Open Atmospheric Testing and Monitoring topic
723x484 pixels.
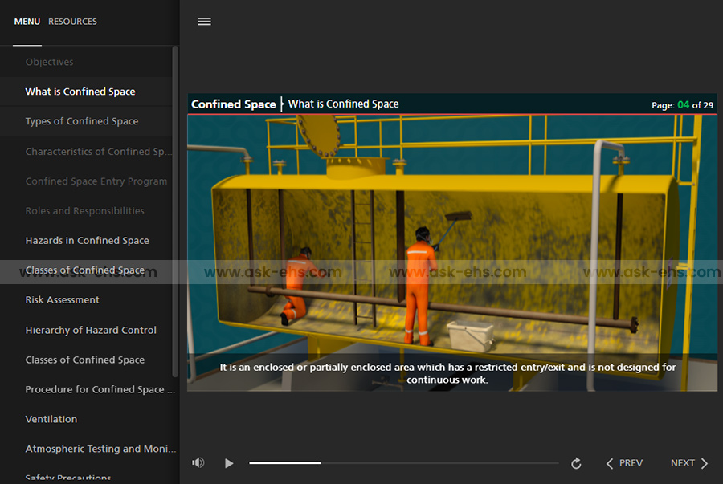pos(100,449)
